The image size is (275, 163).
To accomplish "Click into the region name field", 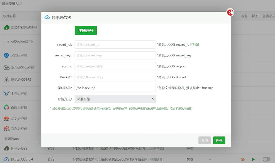I will point(115,66).
